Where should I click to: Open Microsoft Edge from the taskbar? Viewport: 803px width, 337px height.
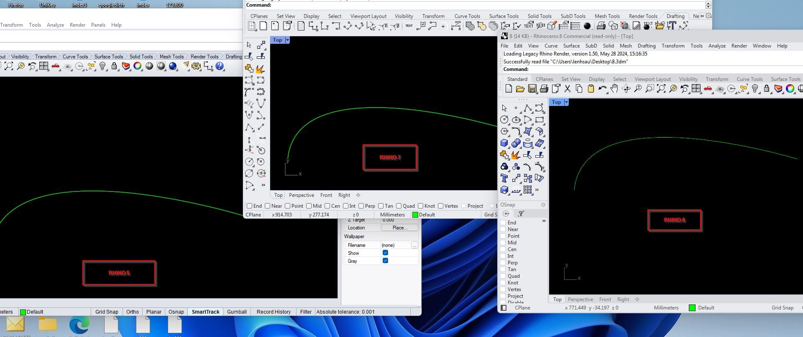[79, 325]
